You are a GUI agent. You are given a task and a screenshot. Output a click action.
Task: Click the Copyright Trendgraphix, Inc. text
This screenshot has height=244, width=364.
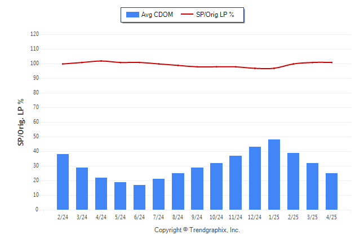point(197,230)
